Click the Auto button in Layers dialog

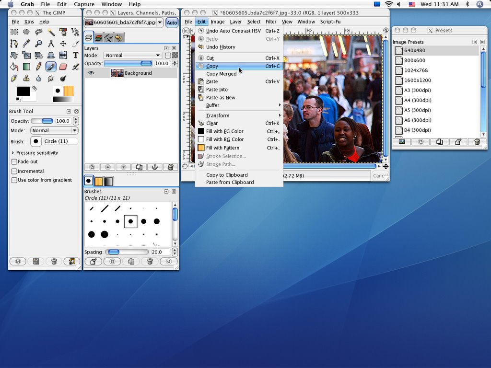pyautogui.click(x=172, y=23)
